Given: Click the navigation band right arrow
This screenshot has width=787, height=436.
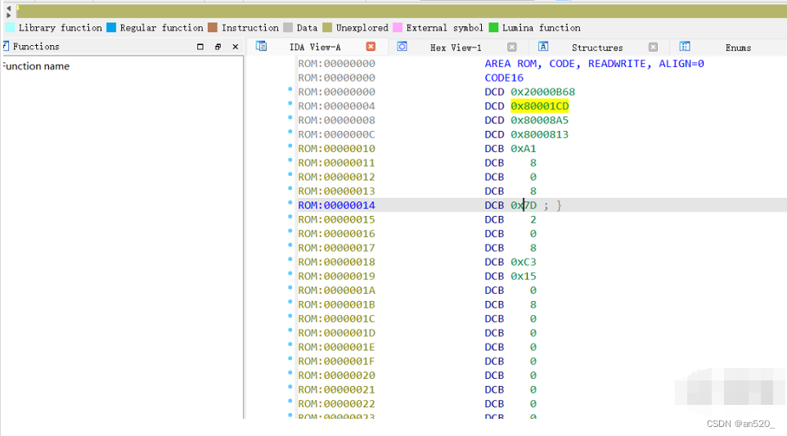Looking at the screenshot, I should (8, 15).
